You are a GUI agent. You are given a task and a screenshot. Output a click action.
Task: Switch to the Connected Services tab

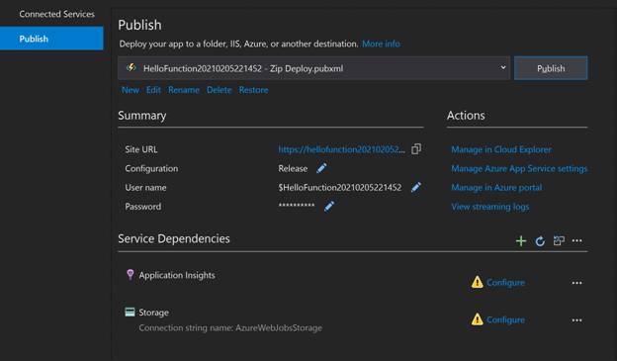tap(56, 14)
